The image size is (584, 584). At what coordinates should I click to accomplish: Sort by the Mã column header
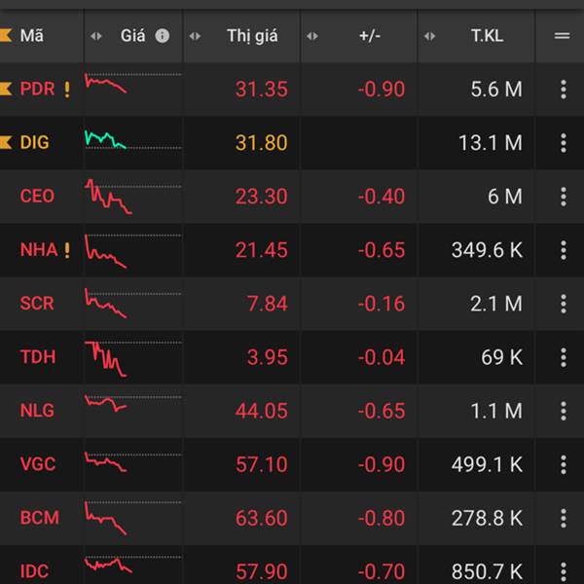32,36
